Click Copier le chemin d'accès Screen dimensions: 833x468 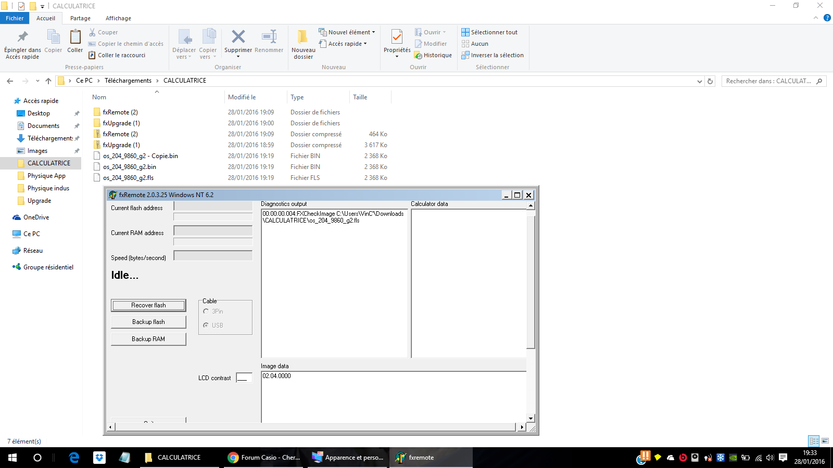(x=126, y=44)
